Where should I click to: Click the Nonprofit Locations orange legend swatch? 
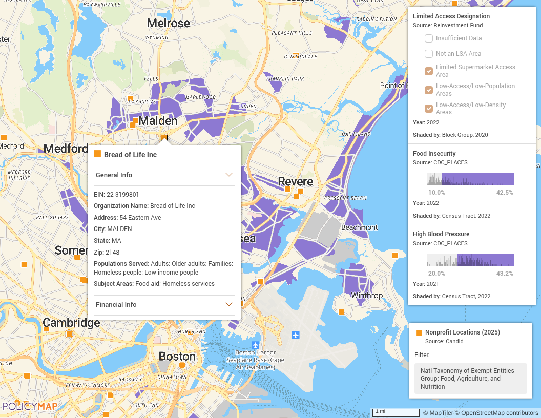click(419, 333)
